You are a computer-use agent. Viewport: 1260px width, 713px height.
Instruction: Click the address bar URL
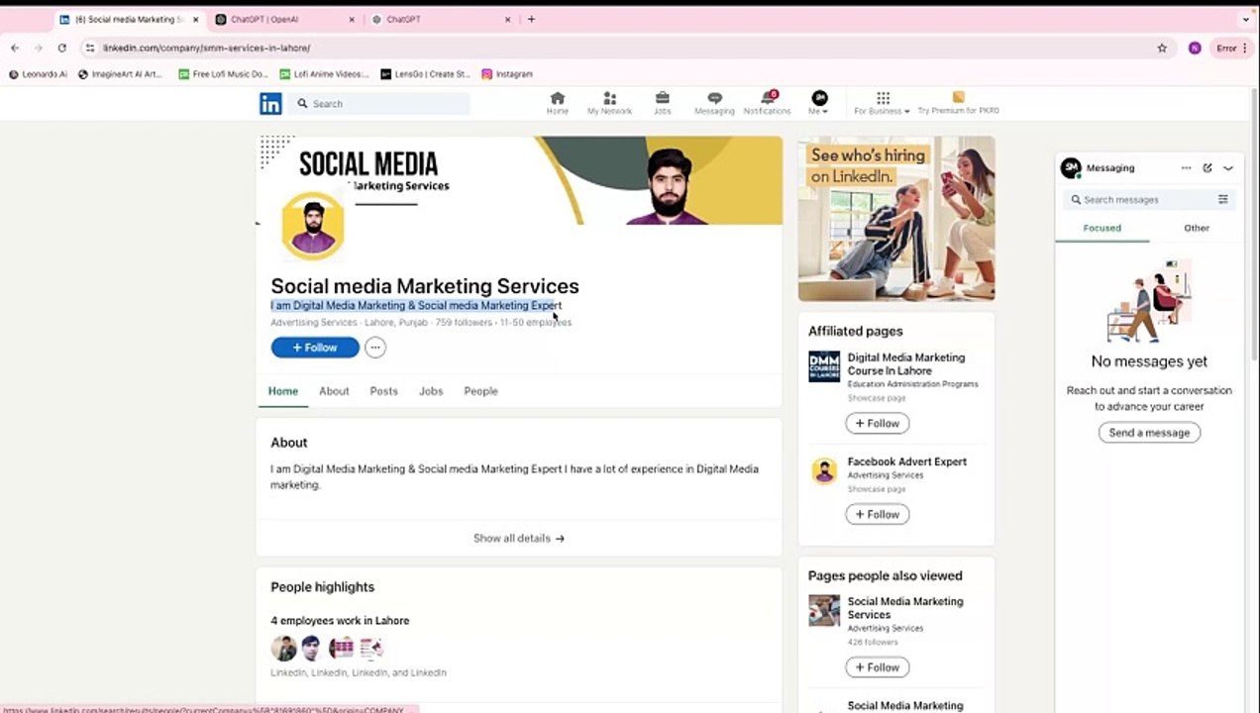(x=207, y=48)
